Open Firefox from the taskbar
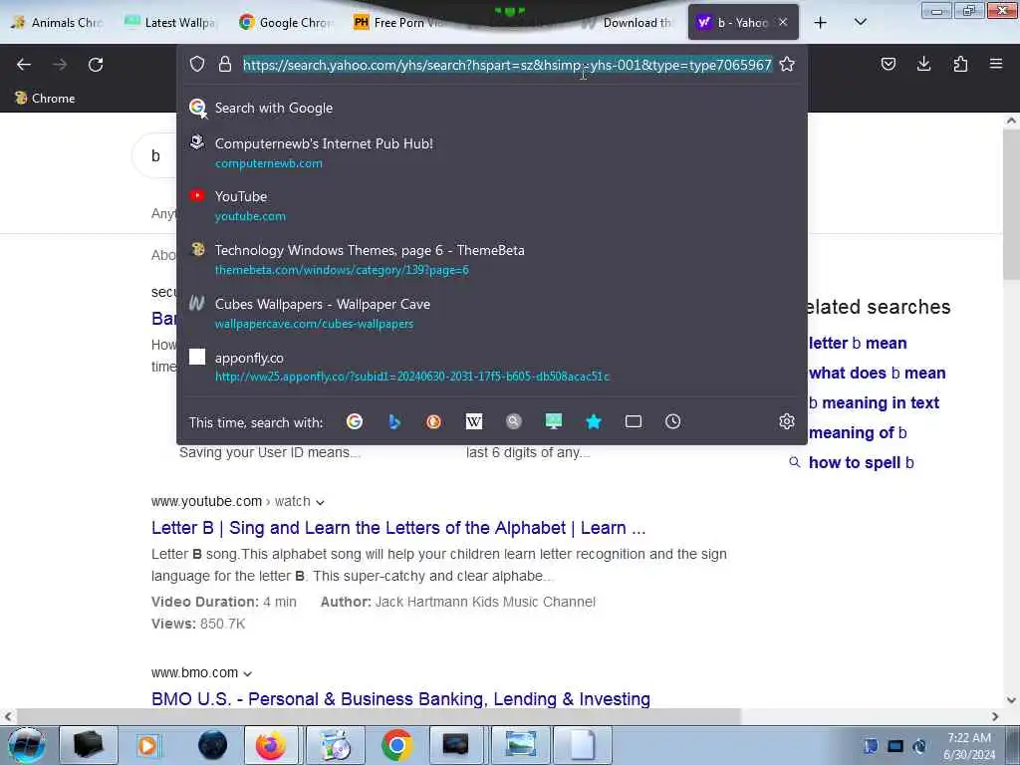 tap(271, 745)
